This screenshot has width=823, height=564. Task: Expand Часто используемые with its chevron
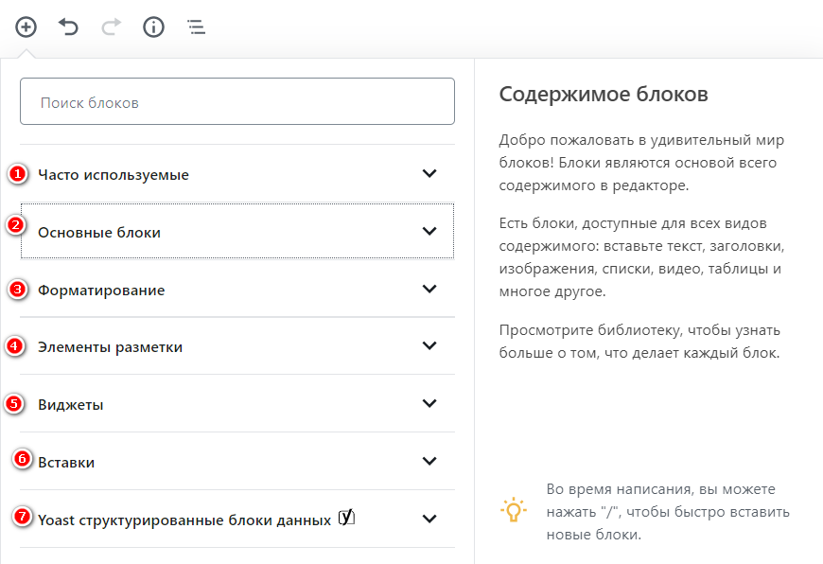coord(429,173)
